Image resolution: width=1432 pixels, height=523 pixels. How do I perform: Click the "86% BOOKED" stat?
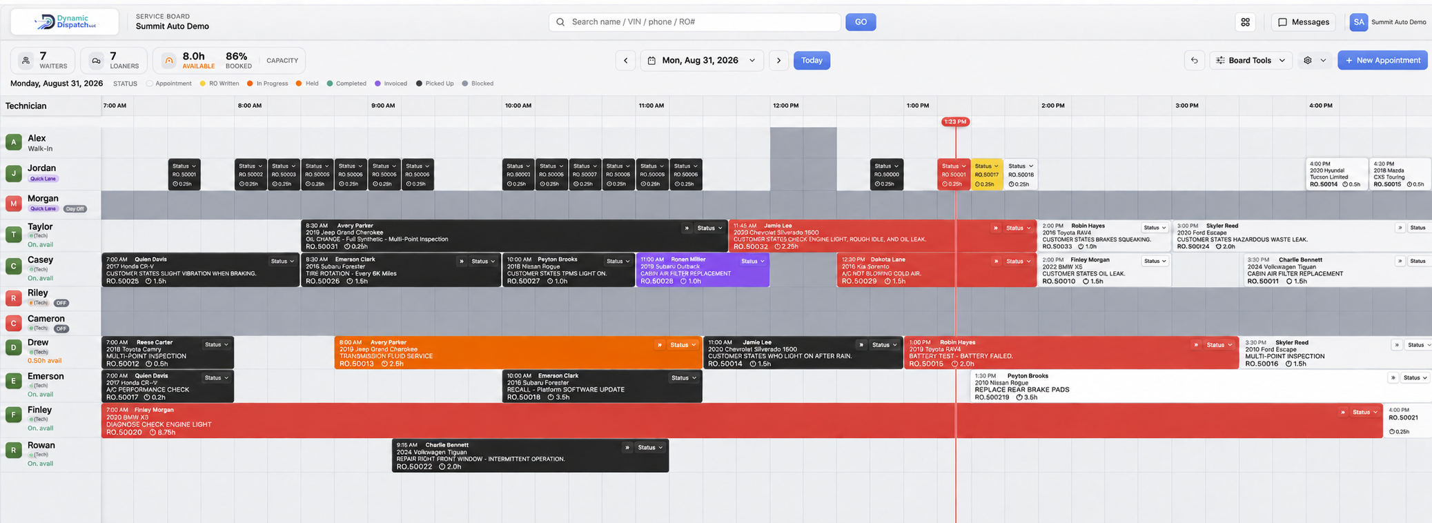(239, 61)
